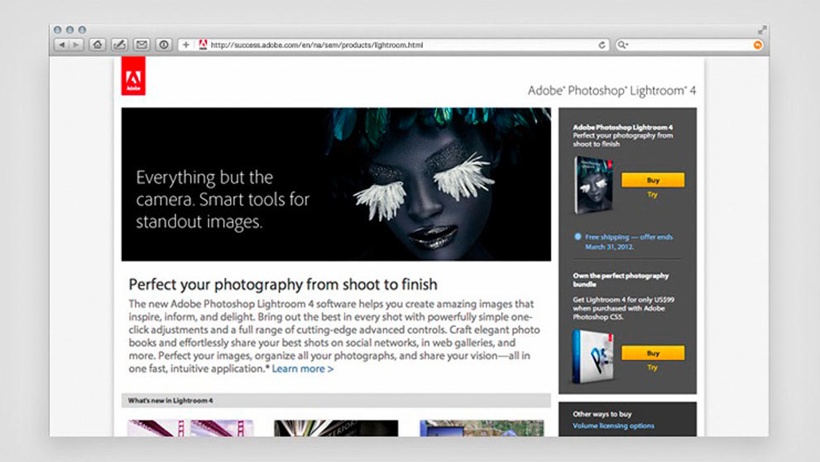Follow the Learn more link
This screenshot has width=820, height=462.
[302, 369]
